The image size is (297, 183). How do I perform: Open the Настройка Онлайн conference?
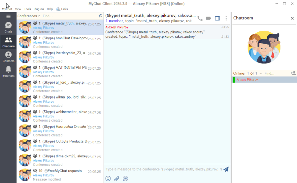tap(60, 131)
